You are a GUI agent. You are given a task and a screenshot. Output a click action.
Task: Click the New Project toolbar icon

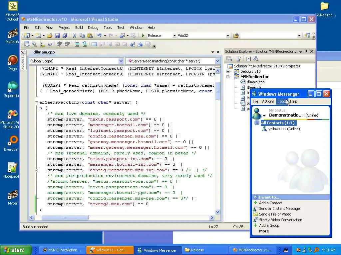pos(27,36)
